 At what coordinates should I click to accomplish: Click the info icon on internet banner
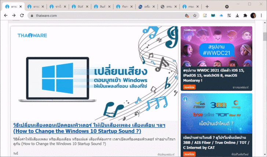pyautogui.click(x=185, y=99)
